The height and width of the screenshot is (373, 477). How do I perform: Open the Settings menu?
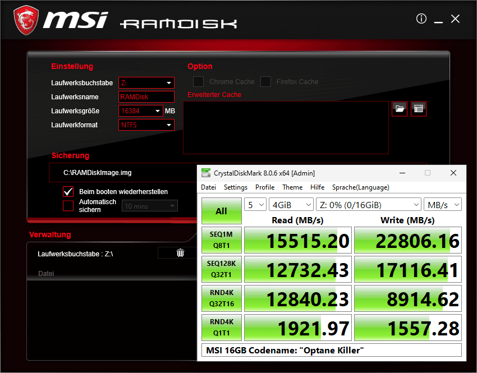(x=236, y=187)
